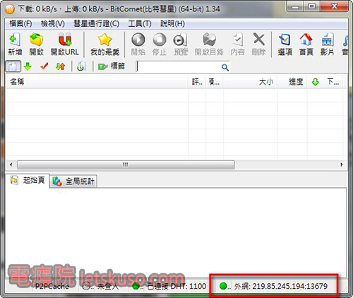353x298 pixels.
Task: Click the horizontal scrollbar left arrow
Action: [11, 165]
